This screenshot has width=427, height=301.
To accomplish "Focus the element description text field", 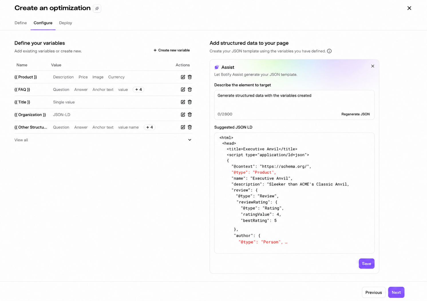I will pos(294,105).
